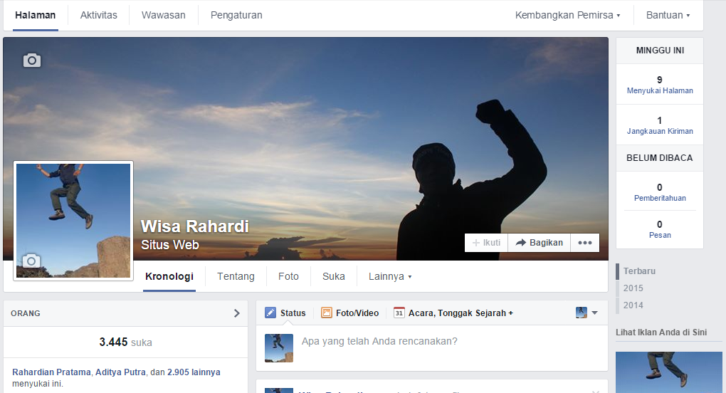The height and width of the screenshot is (393, 726).
Task: View Pemberitahuan notifications link
Action: pyautogui.click(x=660, y=198)
